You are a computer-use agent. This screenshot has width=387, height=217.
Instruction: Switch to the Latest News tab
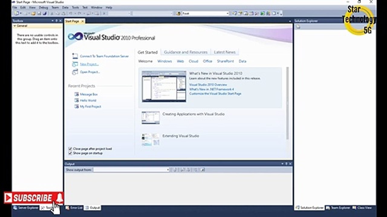click(224, 52)
